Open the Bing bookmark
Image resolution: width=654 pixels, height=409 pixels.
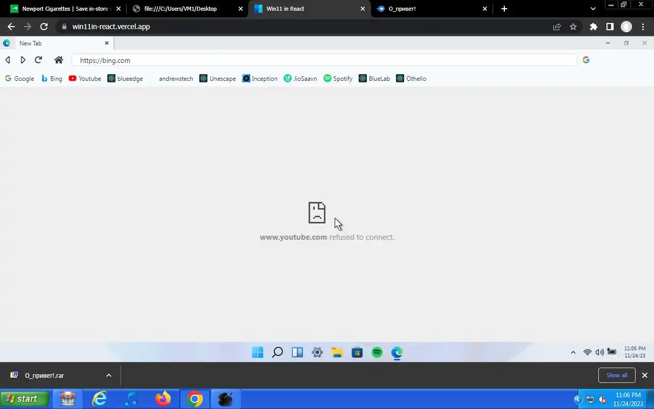click(x=52, y=79)
